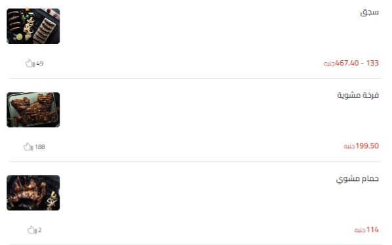This screenshot has height=245, width=392.
Task: Click the جنيه label beside 114
Action: coord(360,231)
